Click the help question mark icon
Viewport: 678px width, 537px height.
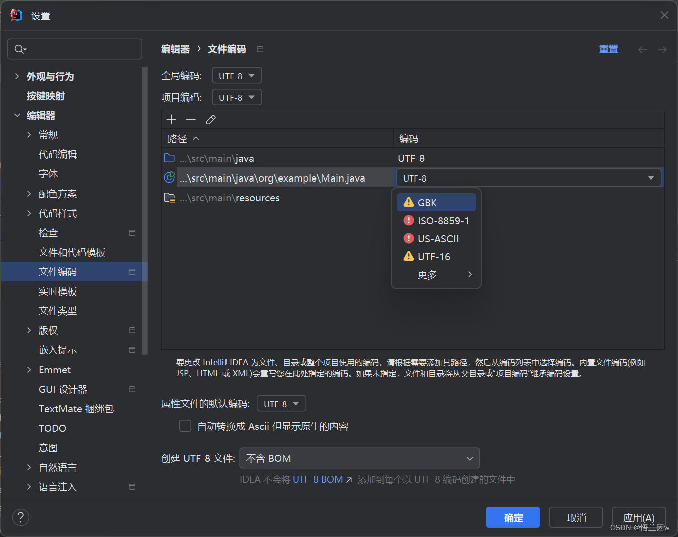(21, 517)
